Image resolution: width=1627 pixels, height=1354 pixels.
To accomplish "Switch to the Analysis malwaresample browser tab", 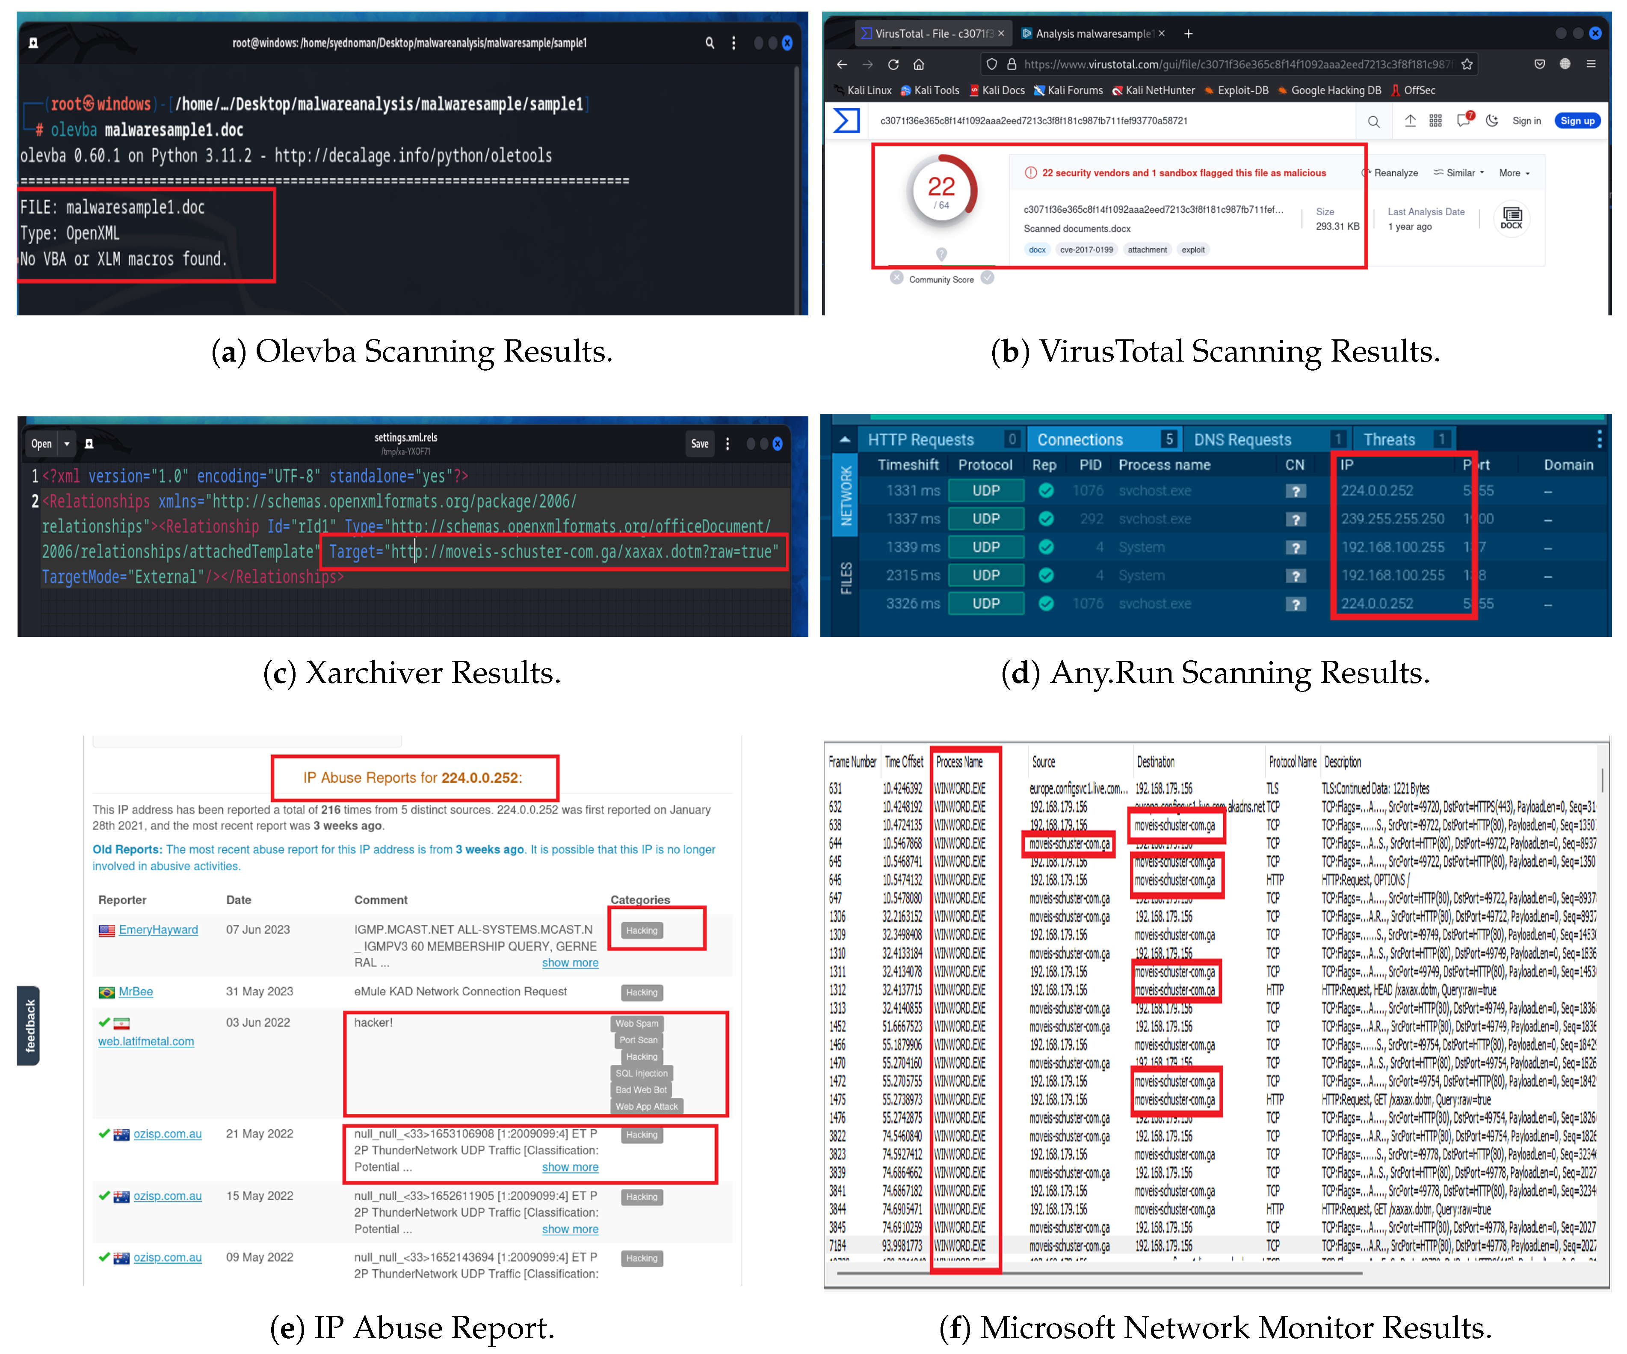I will click(1092, 33).
